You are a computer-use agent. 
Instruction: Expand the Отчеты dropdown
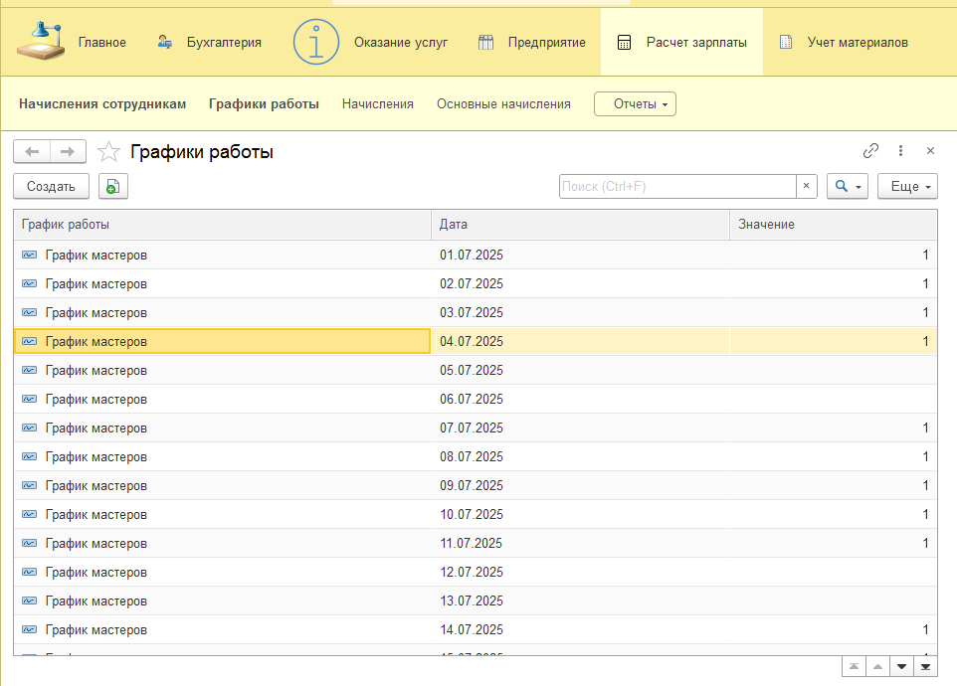(x=635, y=103)
